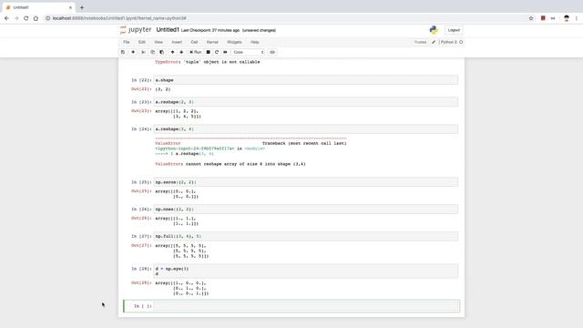Click the Trusted notebook indicator
Image resolution: width=583 pixels, height=328 pixels.
[x=421, y=42]
